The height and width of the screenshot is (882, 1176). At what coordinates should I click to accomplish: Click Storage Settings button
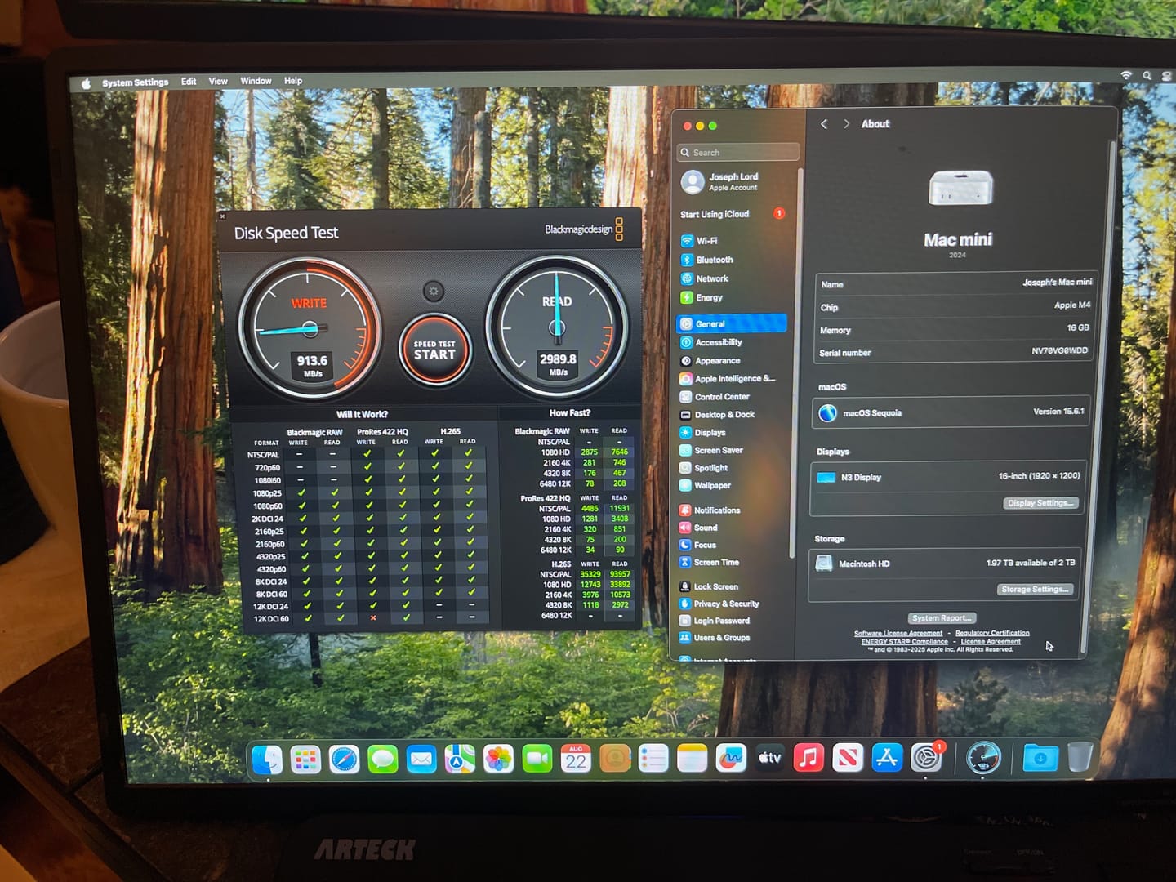click(1035, 589)
